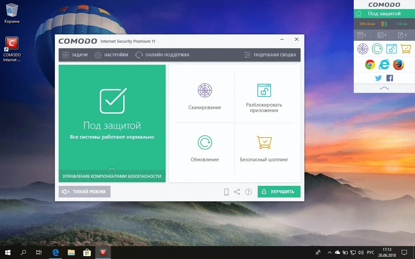Click the share icon in main window
Viewport: 415px width, 259px height.
coord(237,192)
